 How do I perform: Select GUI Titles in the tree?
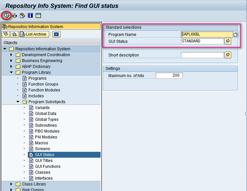pos(43,160)
